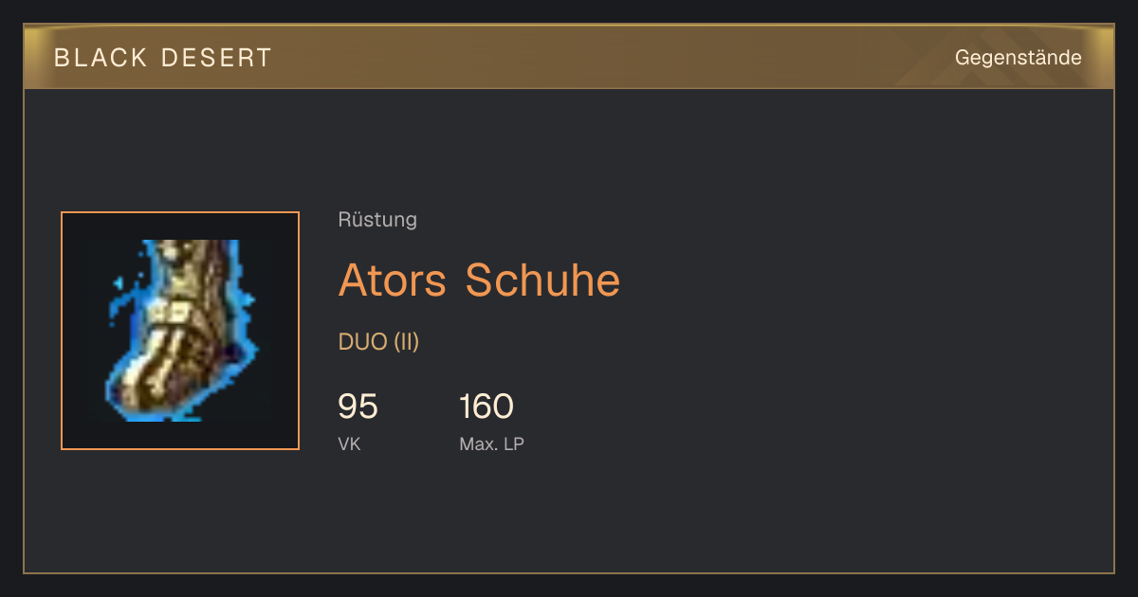1138x597 pixels.
Task: Click the orange frame edge of the item thumbnail
Action: (62, 331)
